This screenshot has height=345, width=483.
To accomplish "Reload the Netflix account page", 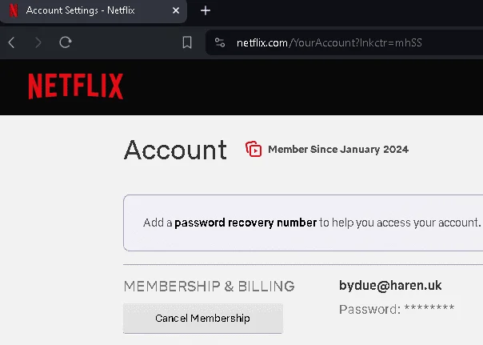I will pyautogui.click(x=66, y=42).
